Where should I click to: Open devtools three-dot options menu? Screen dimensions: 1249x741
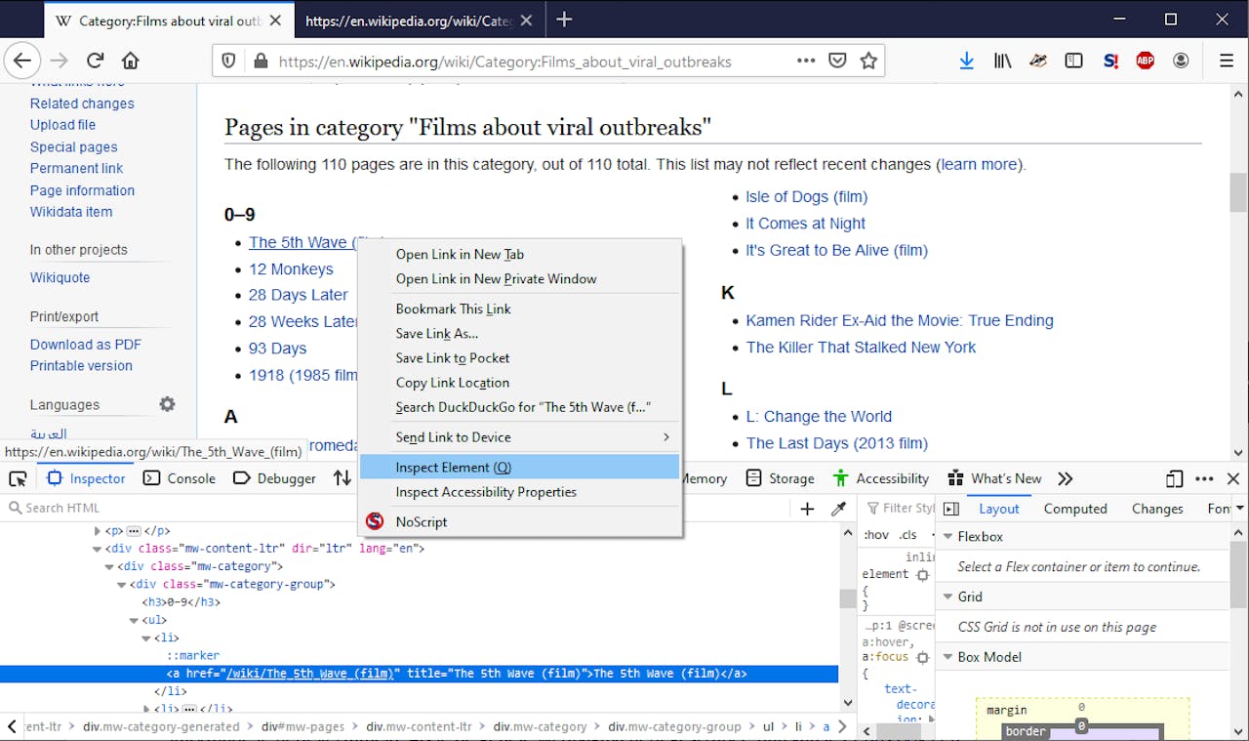point(1205,478)
